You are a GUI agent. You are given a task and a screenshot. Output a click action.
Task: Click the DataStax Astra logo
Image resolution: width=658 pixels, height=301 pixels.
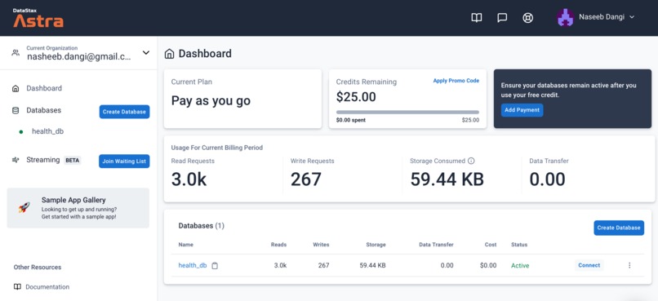[38, 18]
